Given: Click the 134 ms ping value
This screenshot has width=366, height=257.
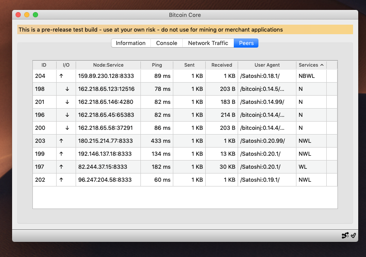Looking at the screenshot, I should pos(161,154).
